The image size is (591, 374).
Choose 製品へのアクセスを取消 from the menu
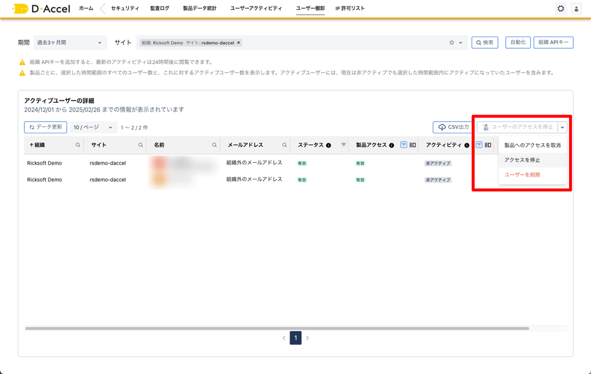coord(532,145)
